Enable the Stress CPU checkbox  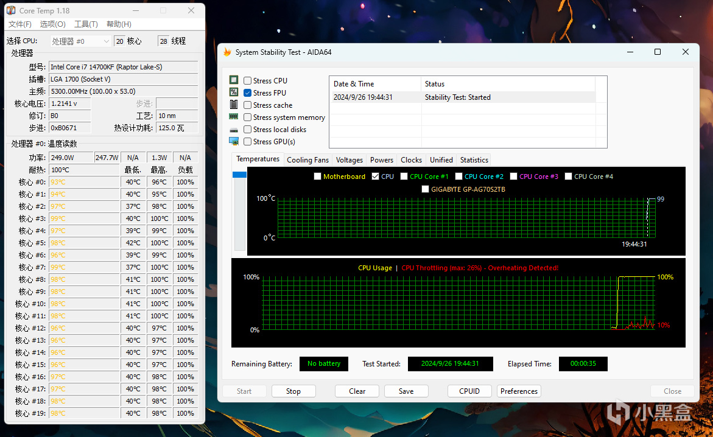point(248,80)
